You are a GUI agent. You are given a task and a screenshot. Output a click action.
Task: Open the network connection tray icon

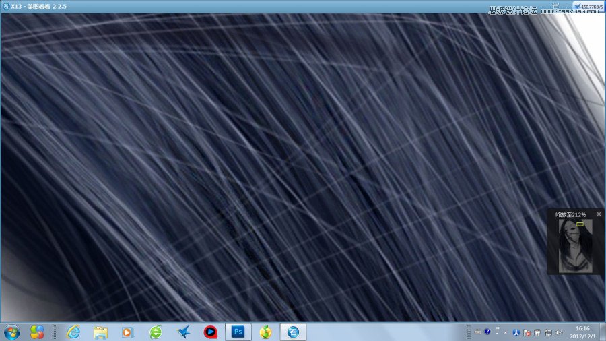point(548,332)
